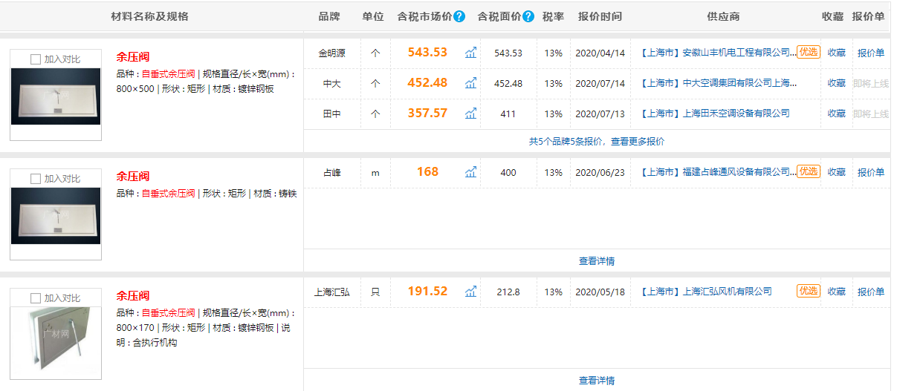This screenshot has width=897, height=391.
Task: Click 报价时间 column header
Action: click(600, 16)
